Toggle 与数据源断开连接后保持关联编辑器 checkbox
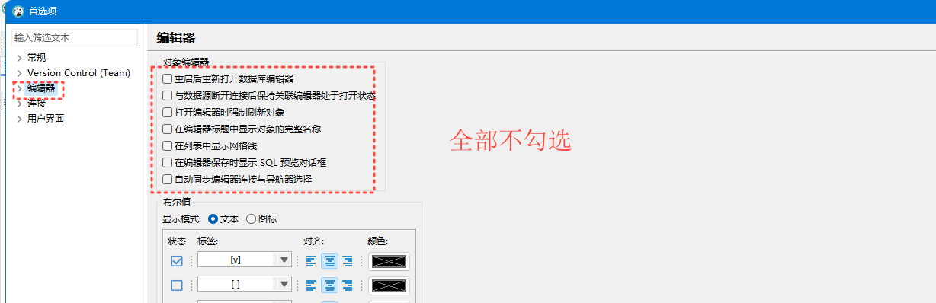Screen dimensions: 936x303 (168, 96)
